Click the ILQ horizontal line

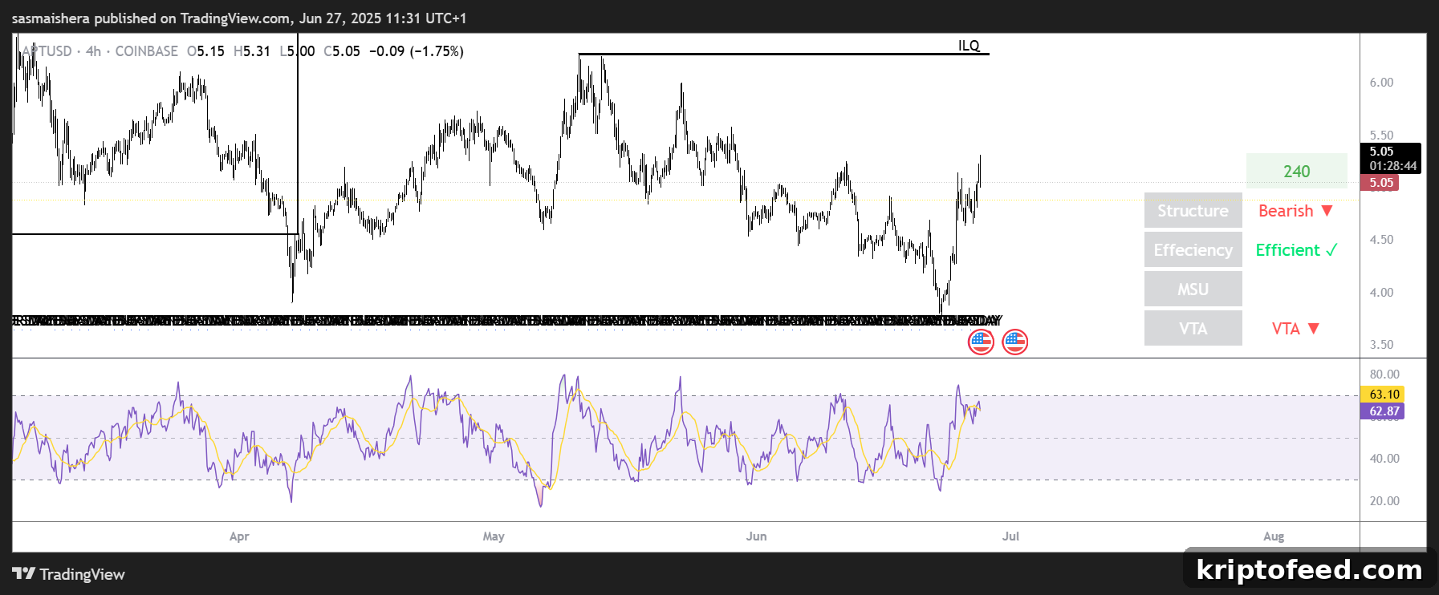784,54
